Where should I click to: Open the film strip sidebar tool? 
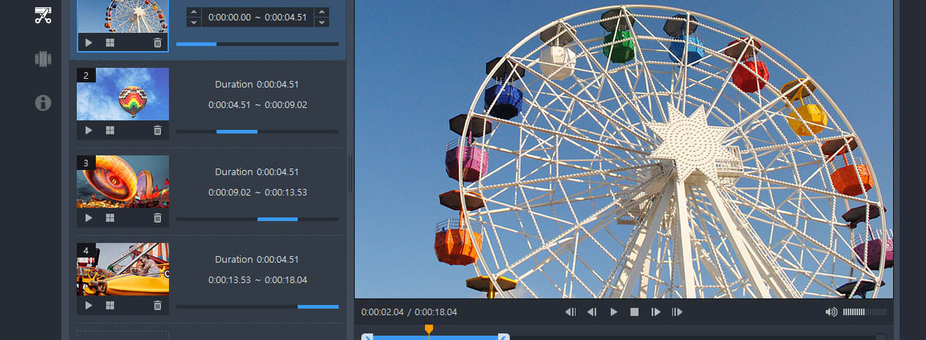point(43,59)
